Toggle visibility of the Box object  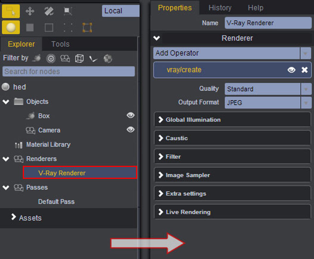click(131, 115)
